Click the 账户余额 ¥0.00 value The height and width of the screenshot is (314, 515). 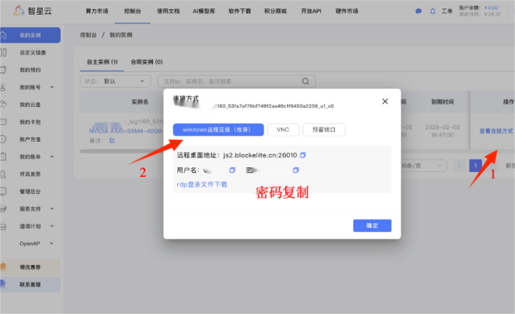click(491, 8)
